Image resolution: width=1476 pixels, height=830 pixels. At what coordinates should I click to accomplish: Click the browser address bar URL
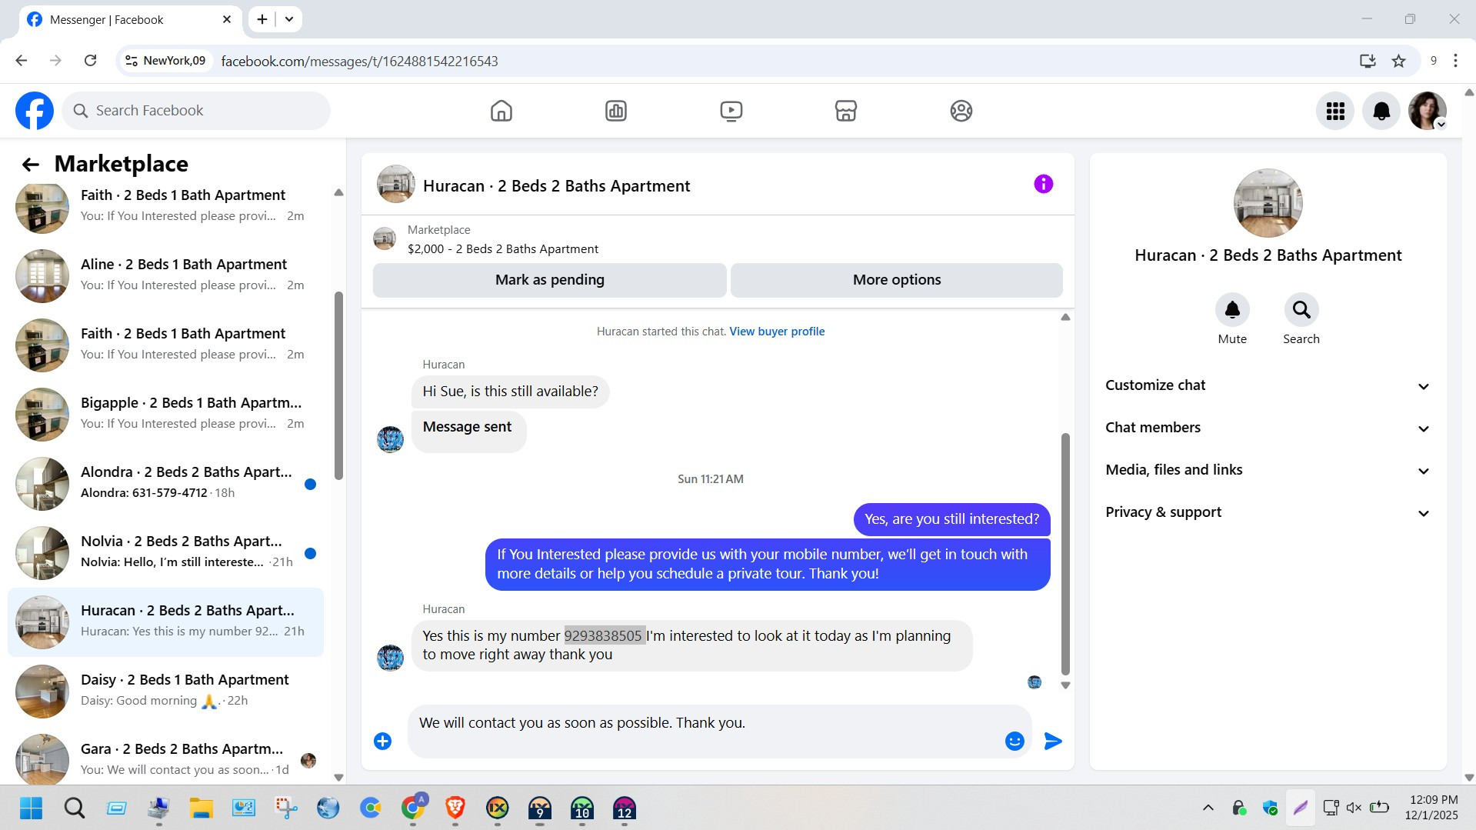tap(360, 61)
